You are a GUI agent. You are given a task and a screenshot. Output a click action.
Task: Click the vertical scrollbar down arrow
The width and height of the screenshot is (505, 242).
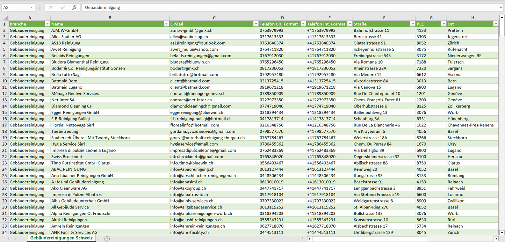502,233
